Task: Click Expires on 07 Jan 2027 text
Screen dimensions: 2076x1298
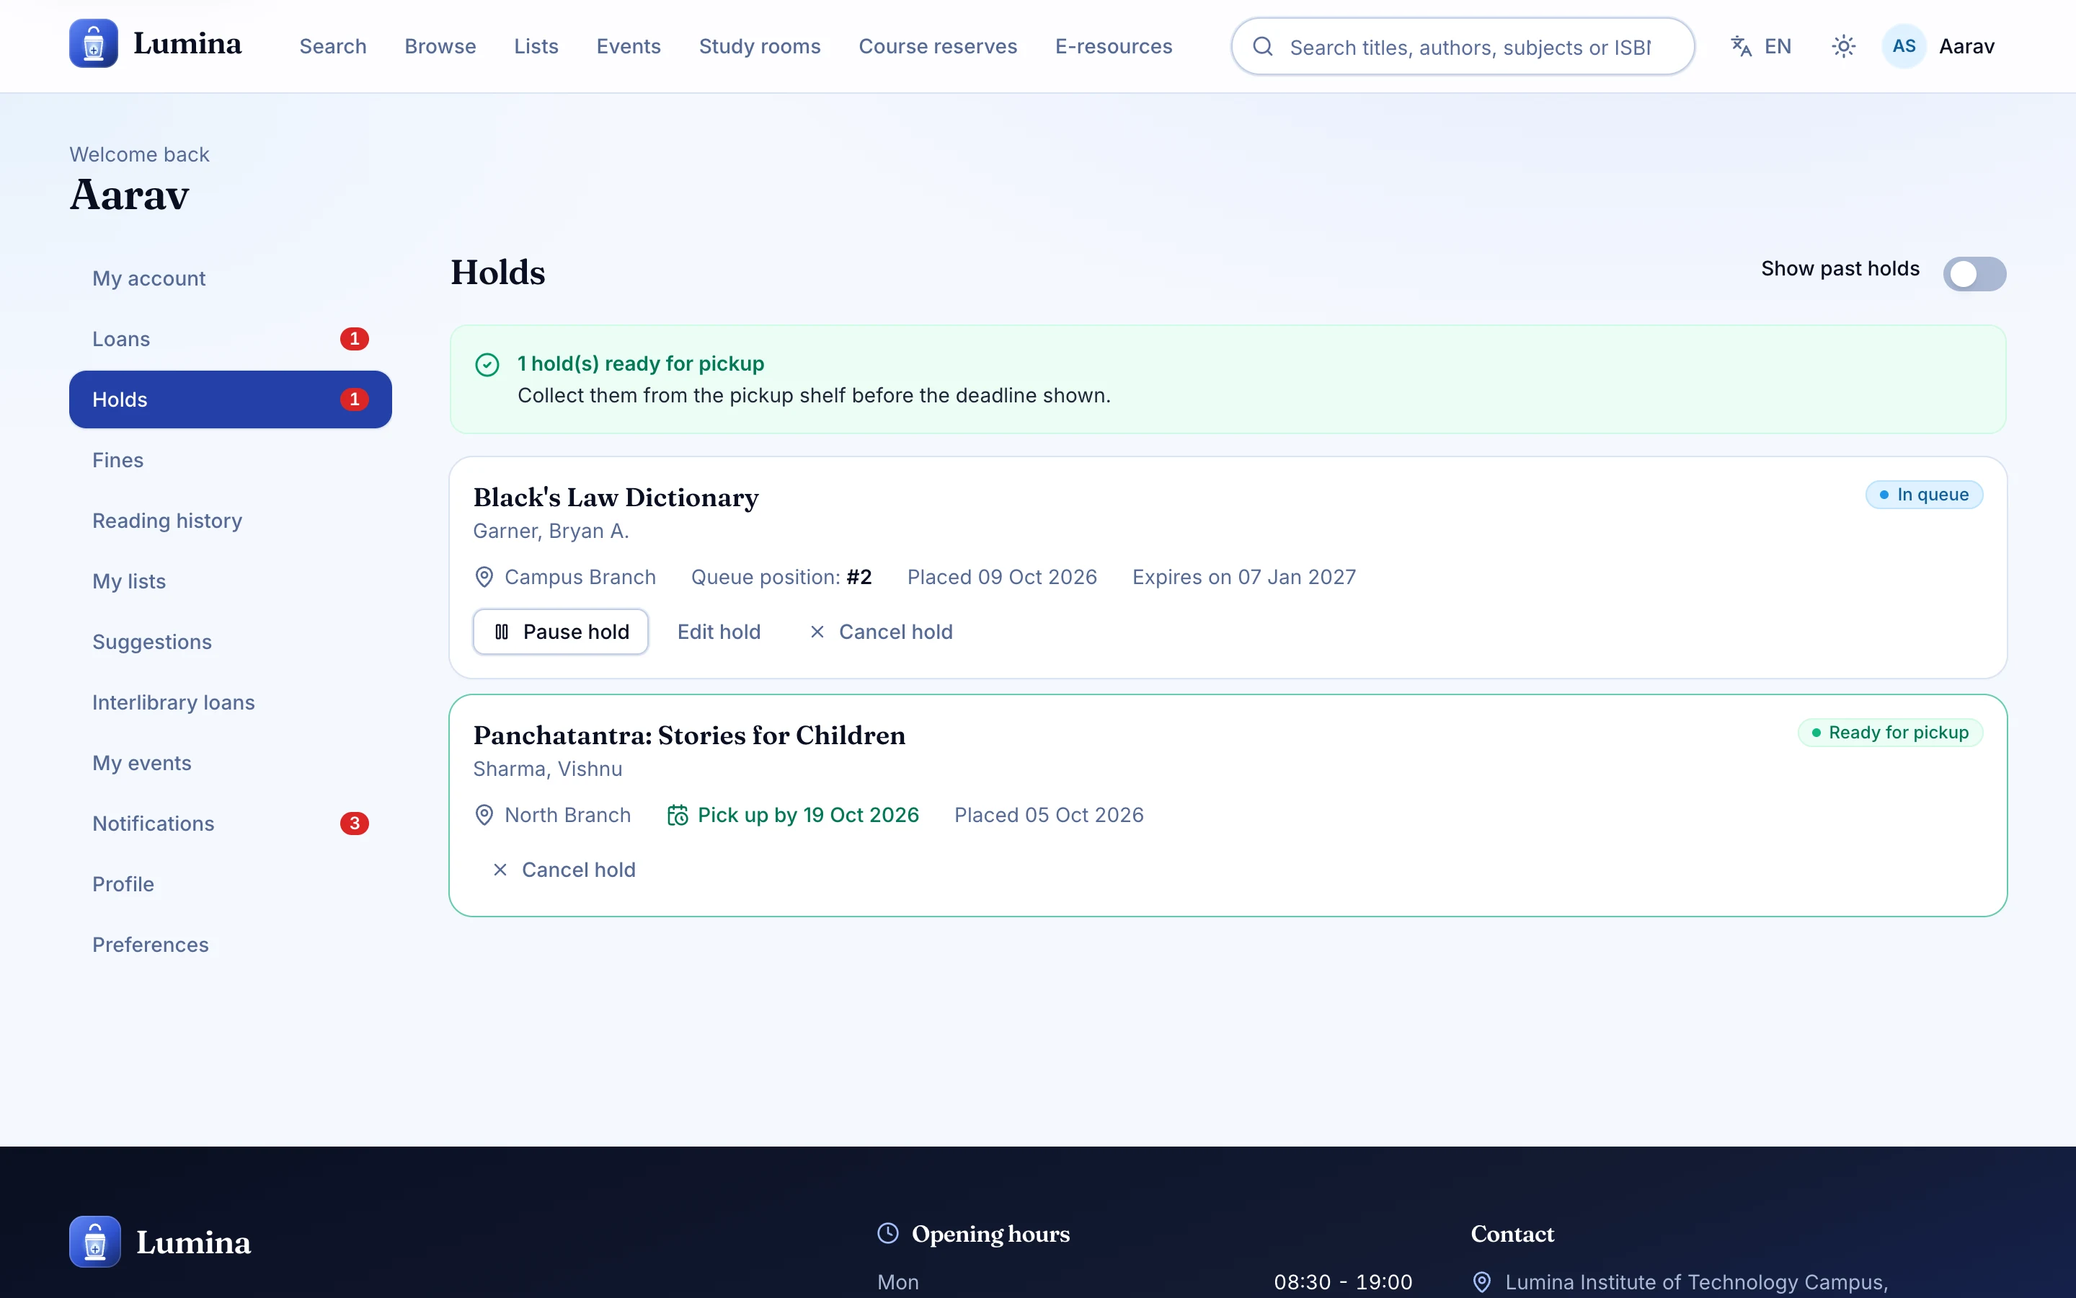Action: (x=1244, y=577)
